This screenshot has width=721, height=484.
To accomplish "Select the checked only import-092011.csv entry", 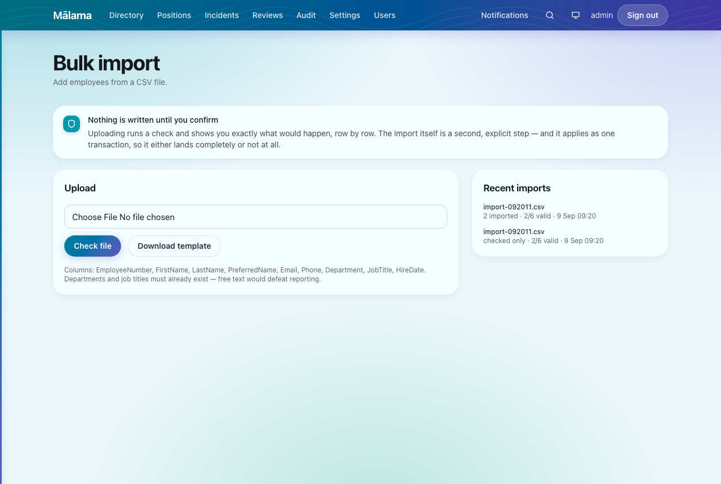I will (514, 232).
